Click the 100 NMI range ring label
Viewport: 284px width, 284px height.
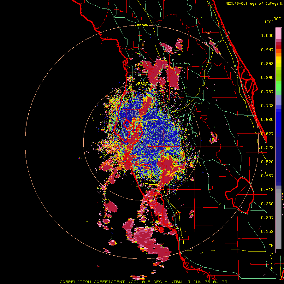[x=142, y=25]
